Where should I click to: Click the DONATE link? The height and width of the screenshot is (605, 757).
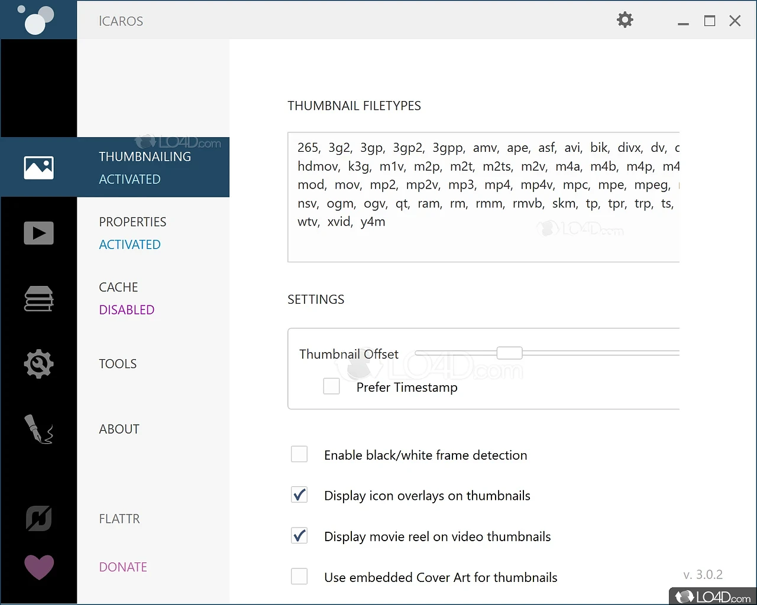pos(123,567)
